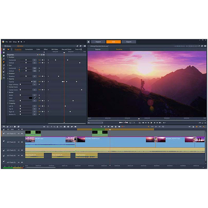Collapse the Position property group
Image resolution: width=208 pixels, height=208 pixels.
(x=8, y=57)
